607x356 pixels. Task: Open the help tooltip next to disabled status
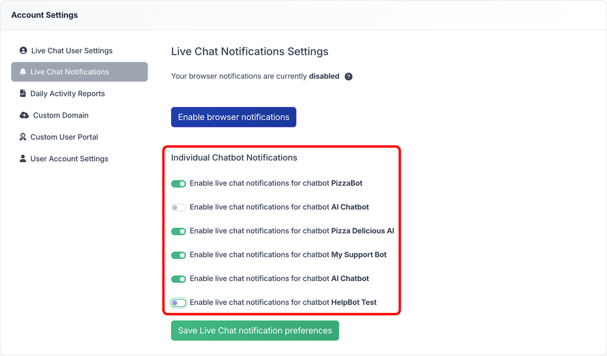348,76
